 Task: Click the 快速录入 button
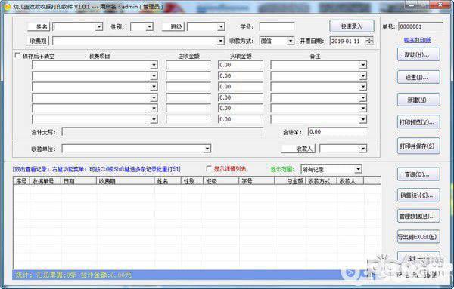coord(352,26)
